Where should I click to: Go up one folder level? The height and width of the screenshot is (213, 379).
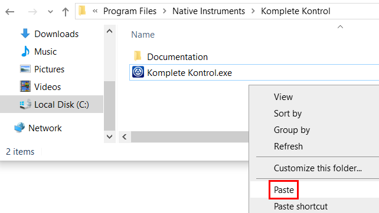click(x=66, y=12)
